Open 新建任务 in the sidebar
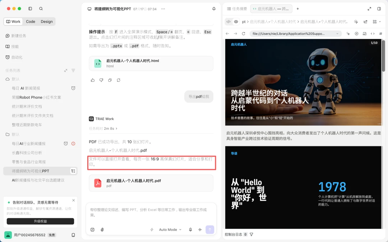Screen dimensions: 388x242 16,36
